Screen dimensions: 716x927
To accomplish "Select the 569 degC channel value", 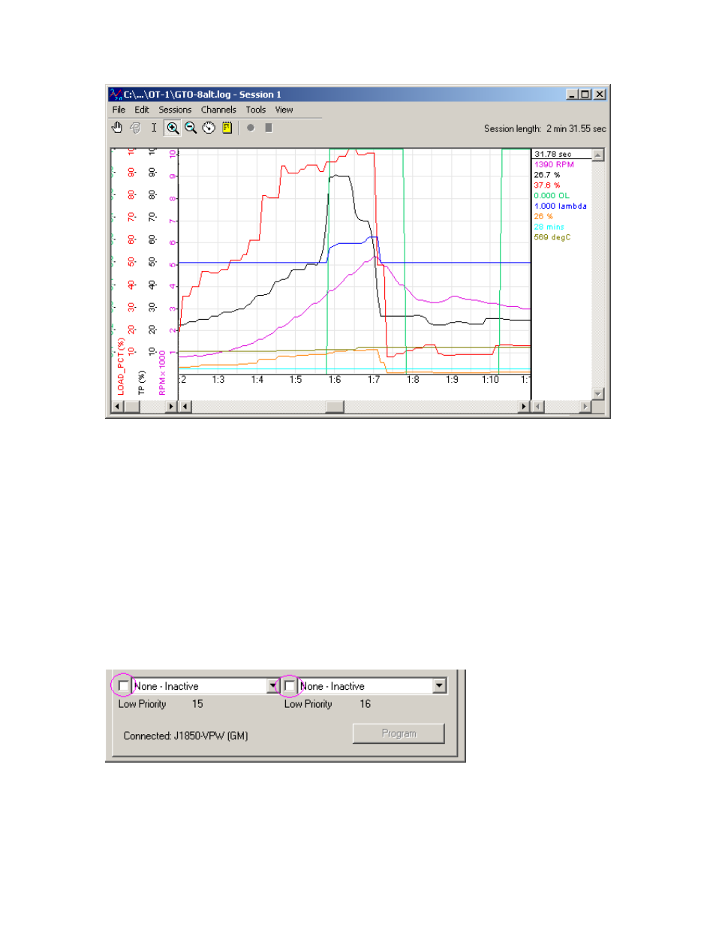I will point(552,237).
